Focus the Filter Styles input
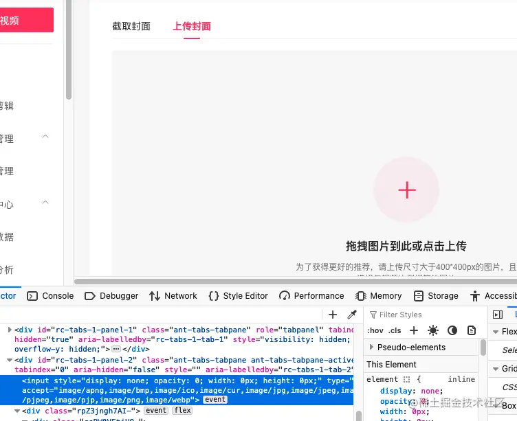This screenshot has height=421, width=517. tap(427, 315)
